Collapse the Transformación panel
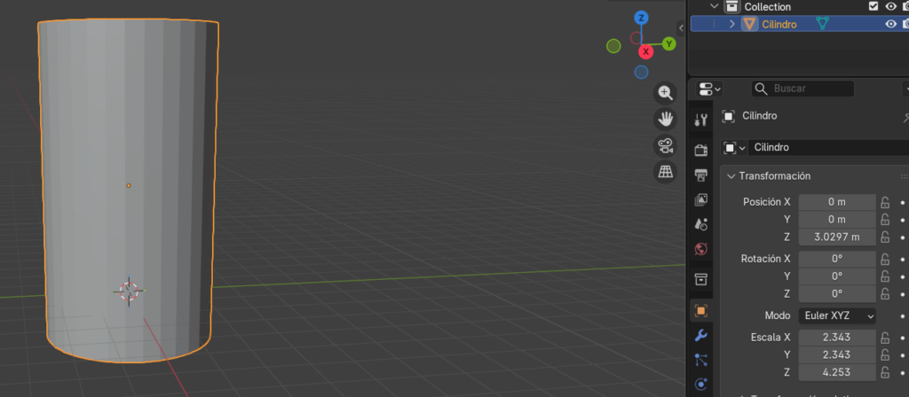This screenshot has width=909, height=397. point(731,176)
